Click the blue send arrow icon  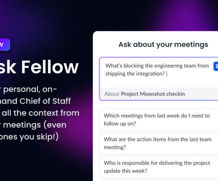(216, 66)
